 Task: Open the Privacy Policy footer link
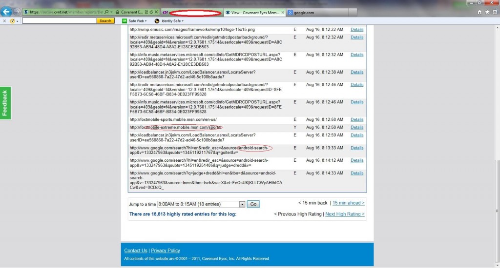click(165, 250)
